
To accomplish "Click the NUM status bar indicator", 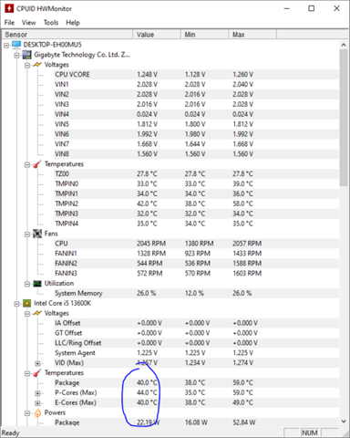I will pos(310,433).
